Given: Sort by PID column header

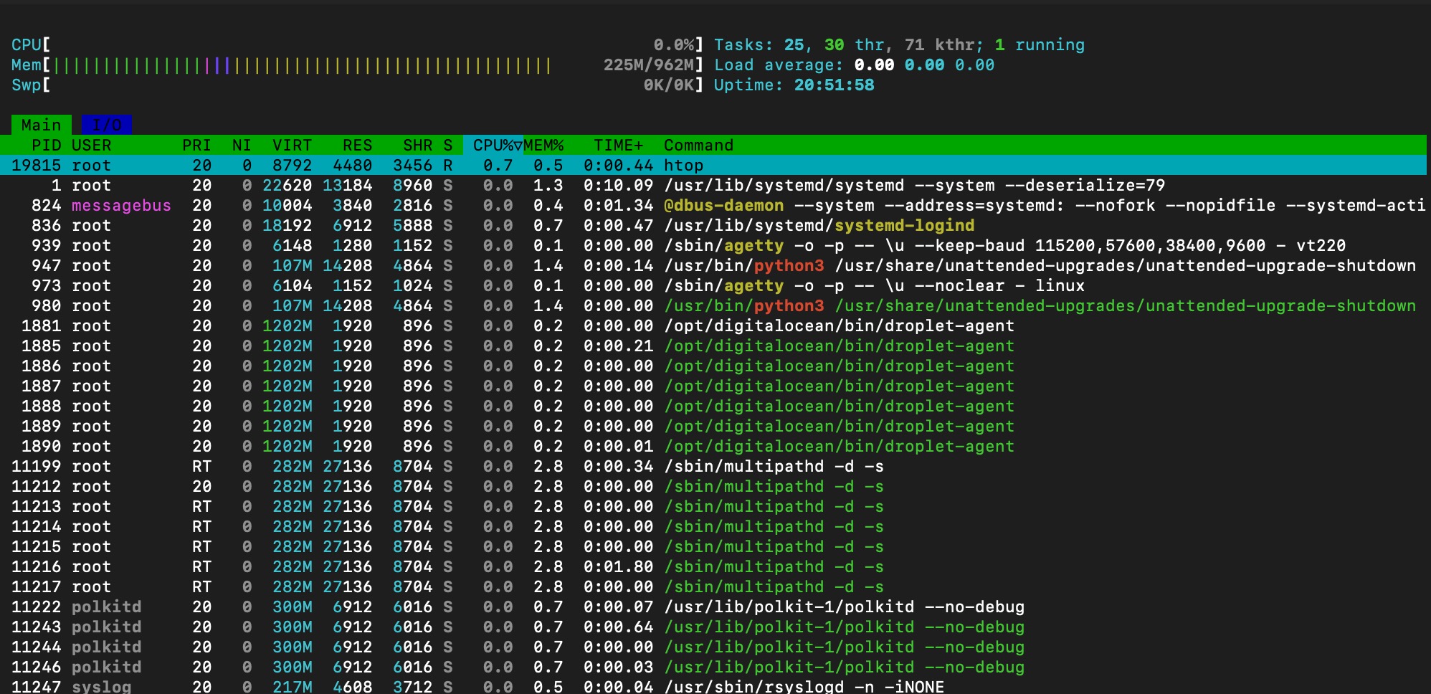Looking at the screenshot, I should pos(46,146).
